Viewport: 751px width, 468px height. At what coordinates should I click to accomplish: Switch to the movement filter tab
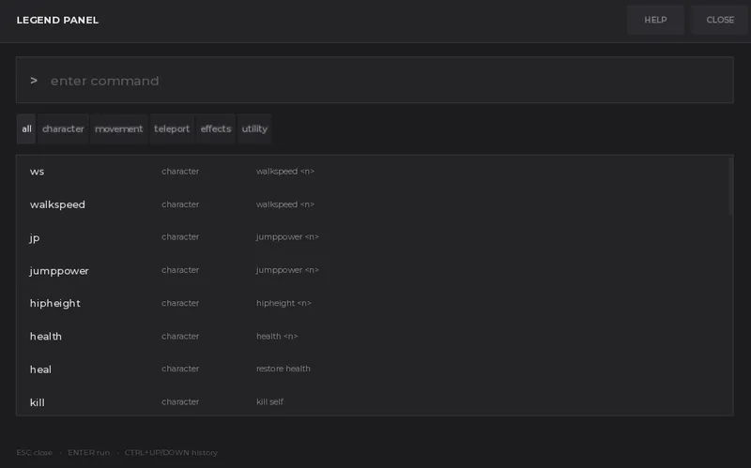coord(119,128)
